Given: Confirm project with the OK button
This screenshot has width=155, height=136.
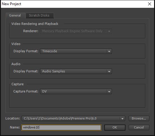Looking at the screenshot, I should [x=115, y=128].
